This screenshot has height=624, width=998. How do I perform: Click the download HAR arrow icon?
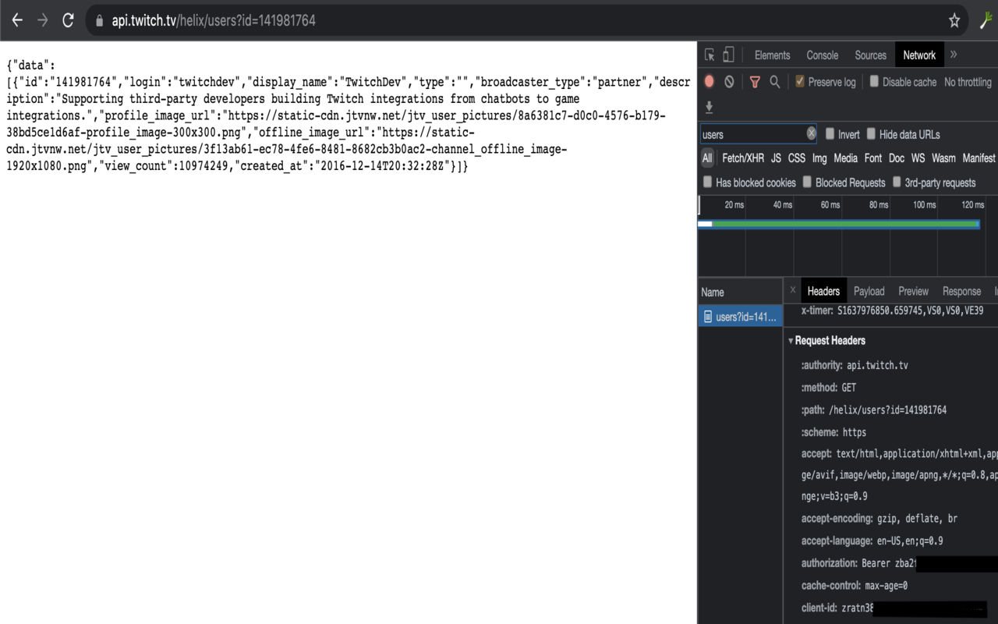pyautogui.click(x=710, y=107)
